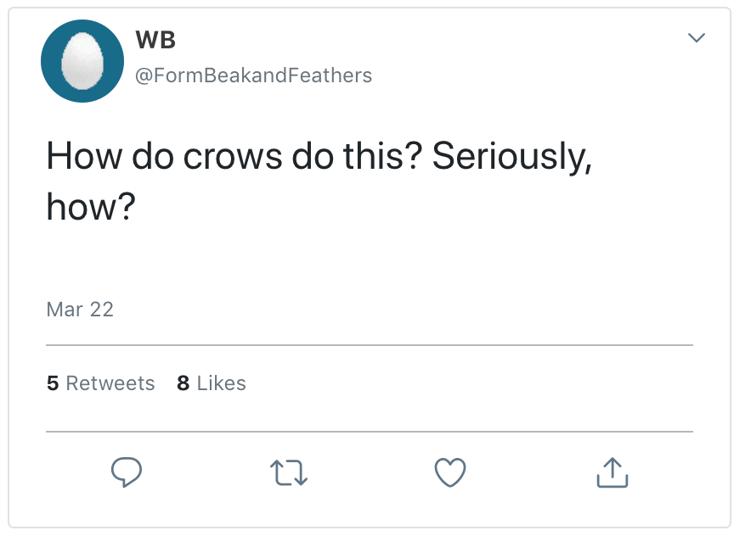The width and height of the screenshot is (734, 536).
Task: Like the tweet with the heart icon
Action: 450,472
